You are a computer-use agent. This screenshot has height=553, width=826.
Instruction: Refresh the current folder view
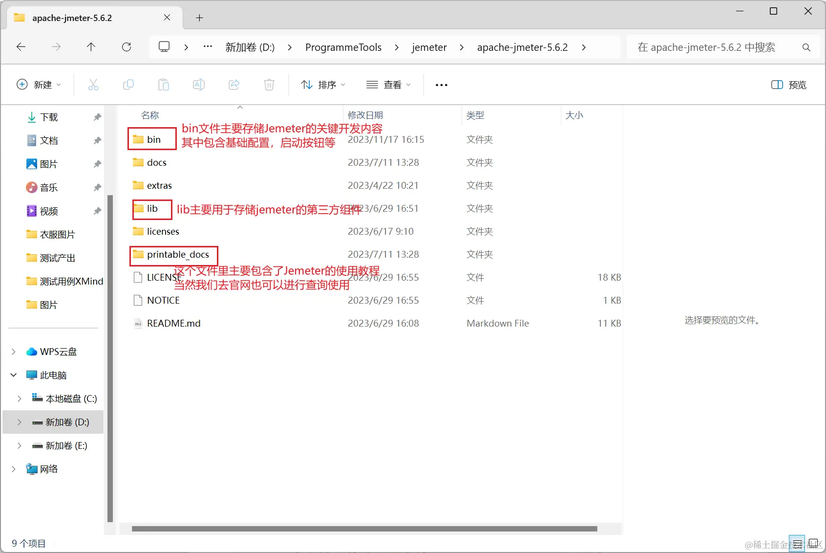click(x=127, y=47)
